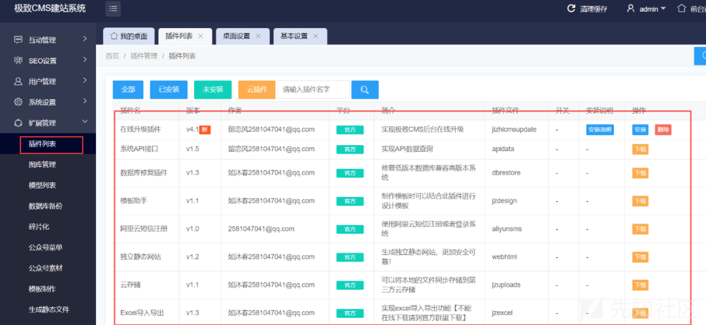Switch to the 我的桌面 tab
The width and height of the screenshot is (706, 325).
[x=129, y=36]
